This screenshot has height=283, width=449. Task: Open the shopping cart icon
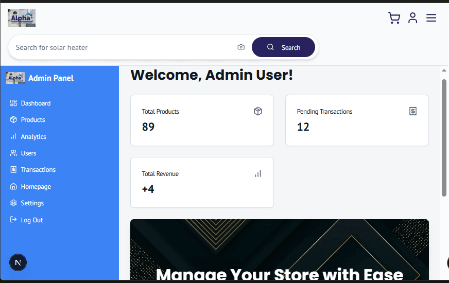click(x=394, y=17)
